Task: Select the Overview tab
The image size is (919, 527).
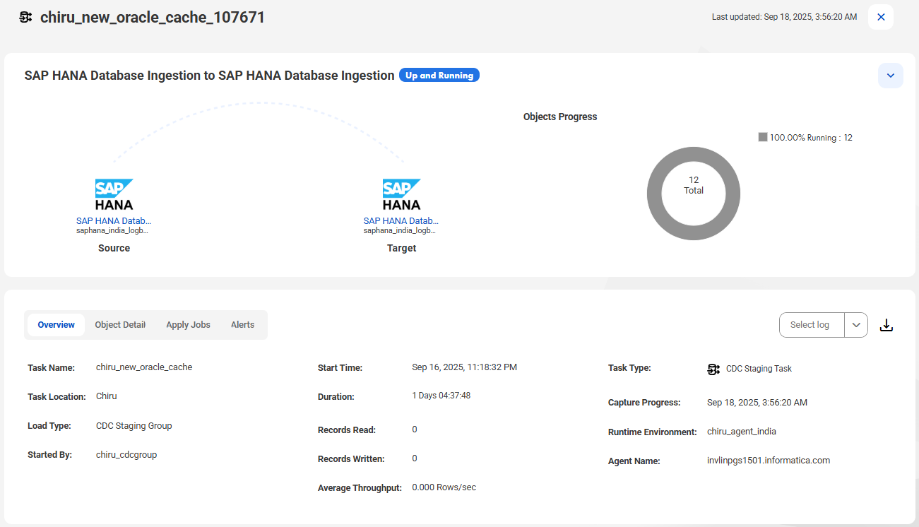Action: tap(57, 325)
